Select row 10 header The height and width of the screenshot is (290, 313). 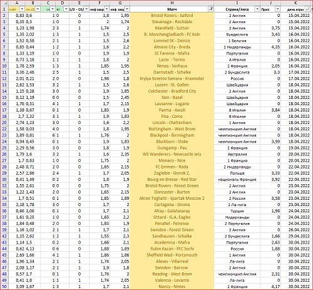pos(4,66)
